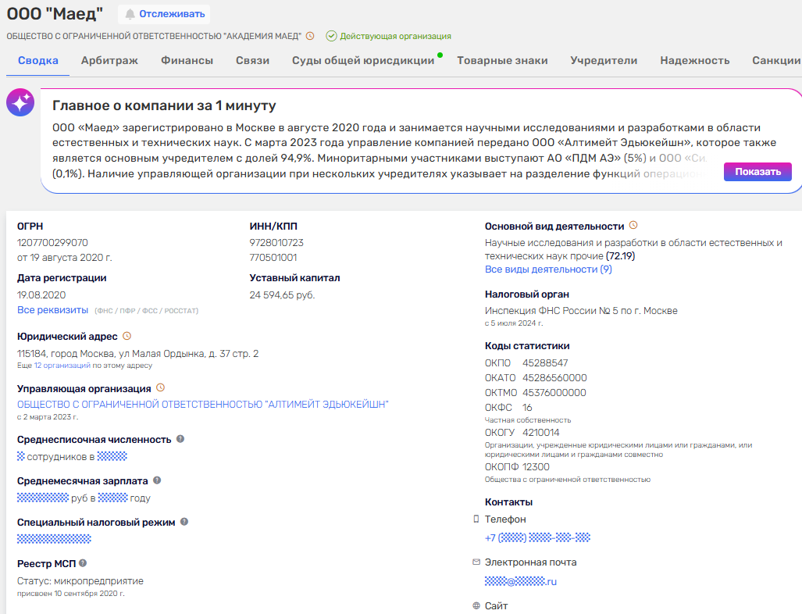
Task: Click the history clock icon next to Основной вид деятельности
Action: coord(633,225)
